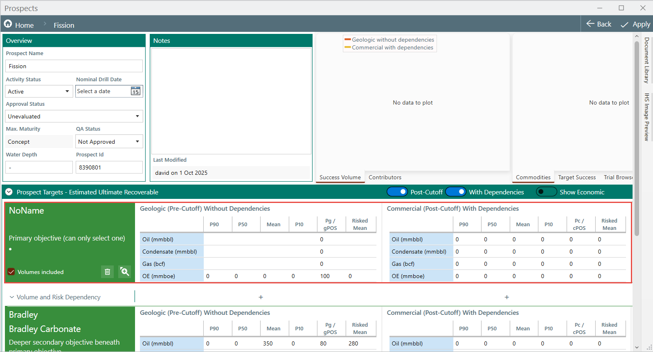Screen dimensions: 653x352
Task: Click the scrollbar down arrow
Action: pyautogui.click(x=637, y=348)
